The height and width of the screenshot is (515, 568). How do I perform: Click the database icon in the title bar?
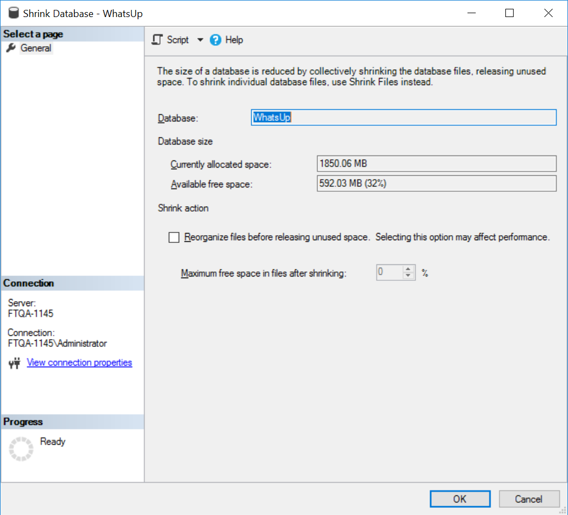point(13,13)
